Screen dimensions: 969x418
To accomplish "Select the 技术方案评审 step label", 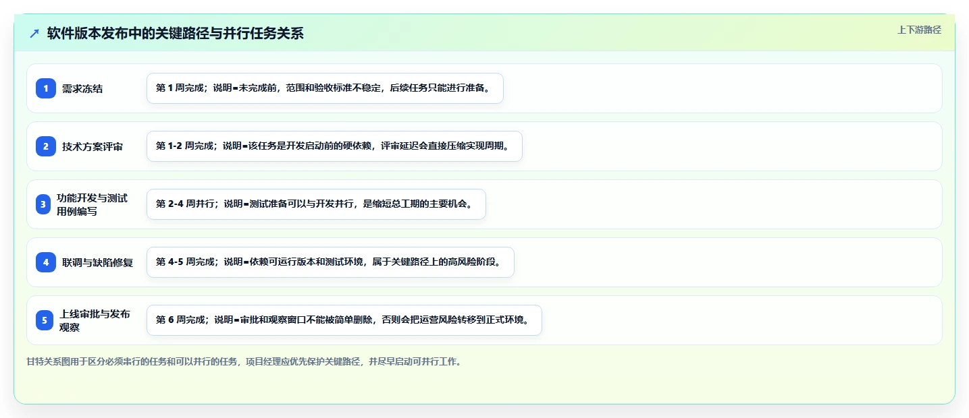I will [93, 146].
